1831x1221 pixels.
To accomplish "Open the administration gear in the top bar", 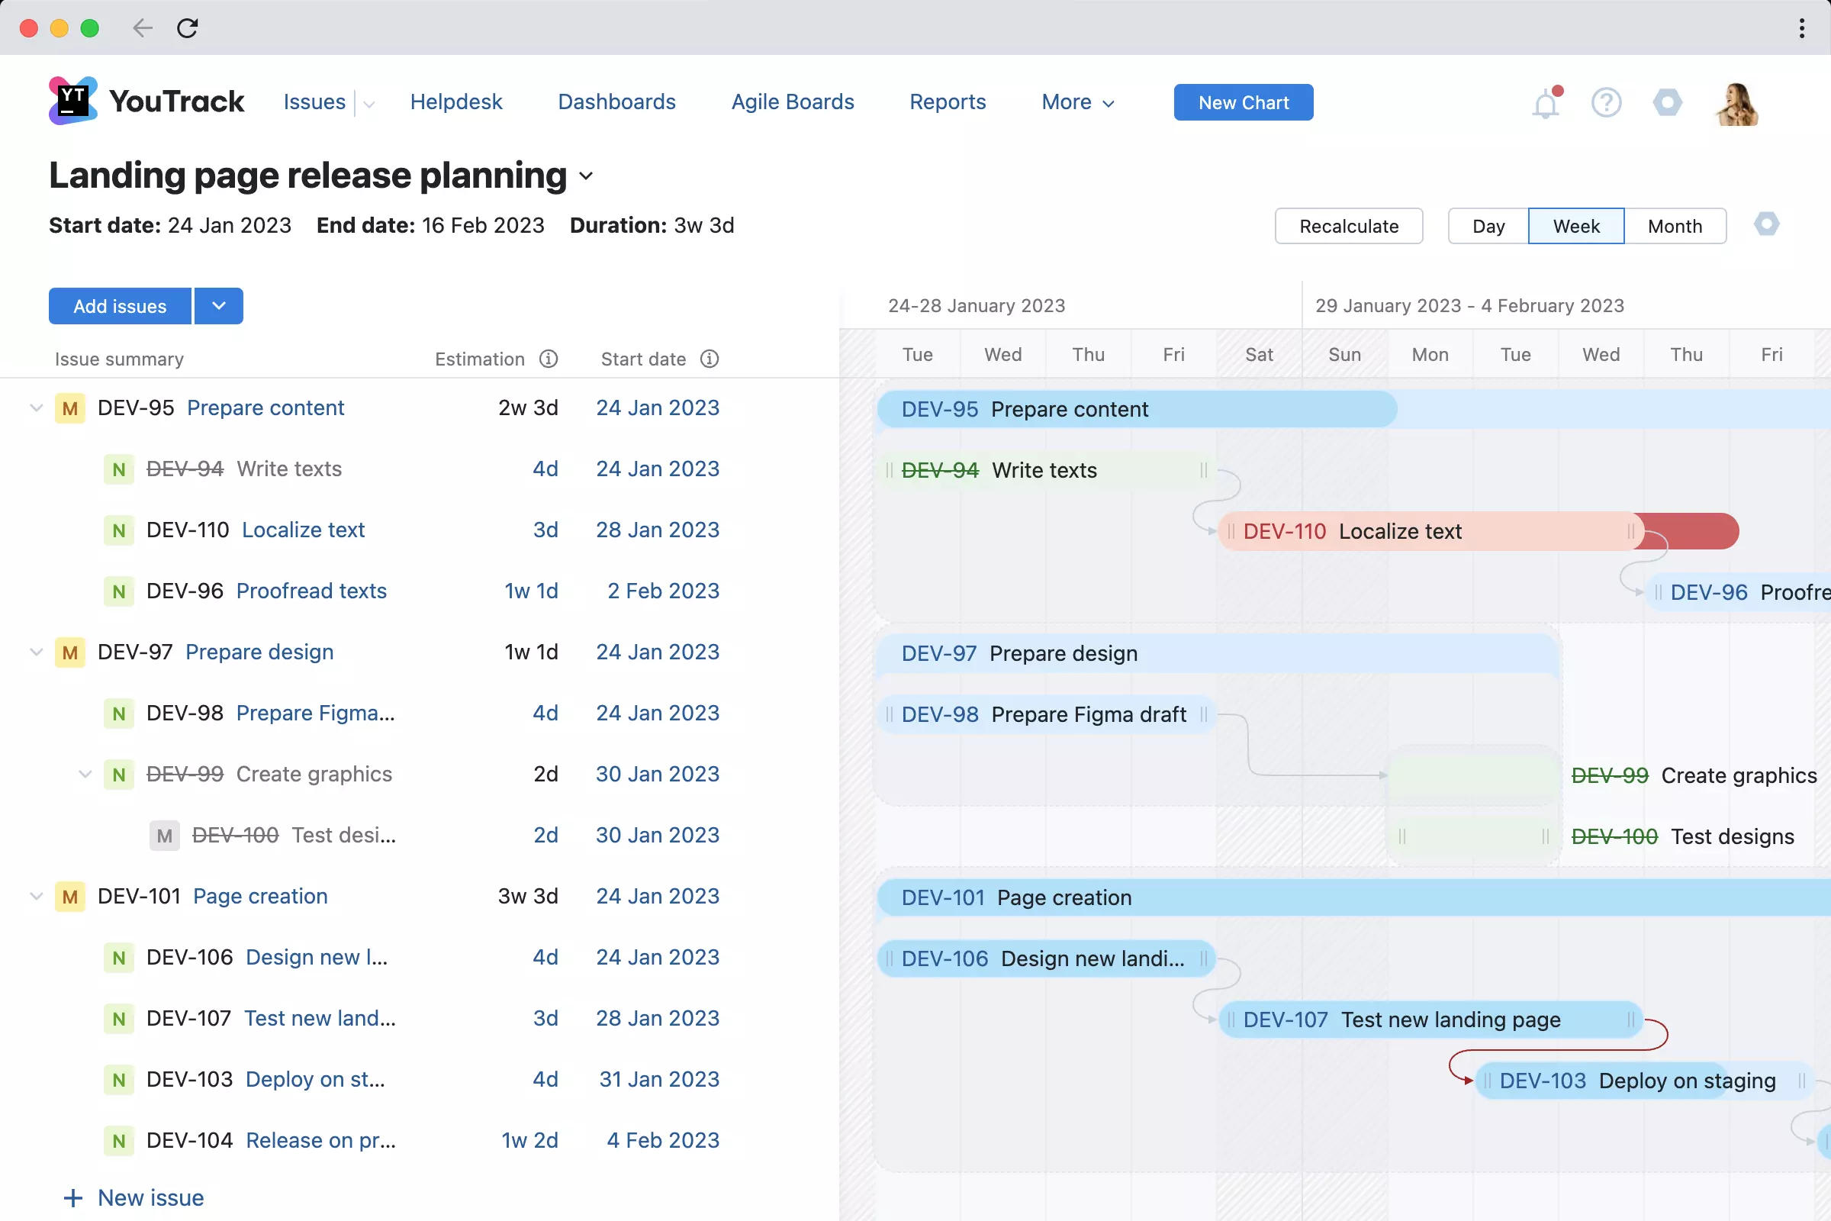I will (x=1667, y=103).
